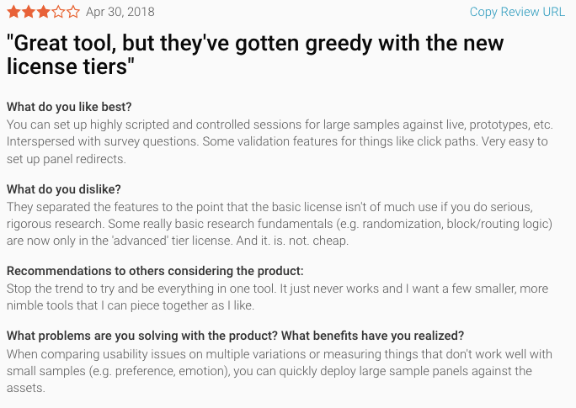Click the paragraph about comparing usability issues
576x408 pixels.
coord(280,371)
